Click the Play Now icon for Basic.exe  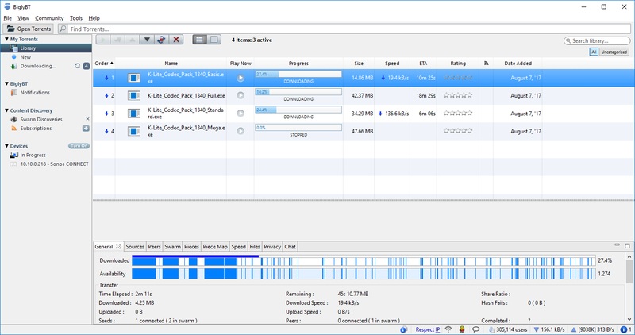(x=241, y=78)
